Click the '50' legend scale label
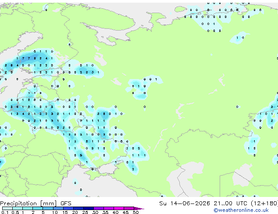This screenshot has height=214, width=278. pyautogui.click(x=135, y=212)
